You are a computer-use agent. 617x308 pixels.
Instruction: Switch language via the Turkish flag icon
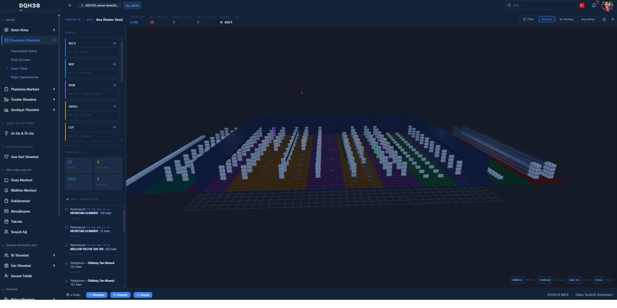[x=582, y=5]
